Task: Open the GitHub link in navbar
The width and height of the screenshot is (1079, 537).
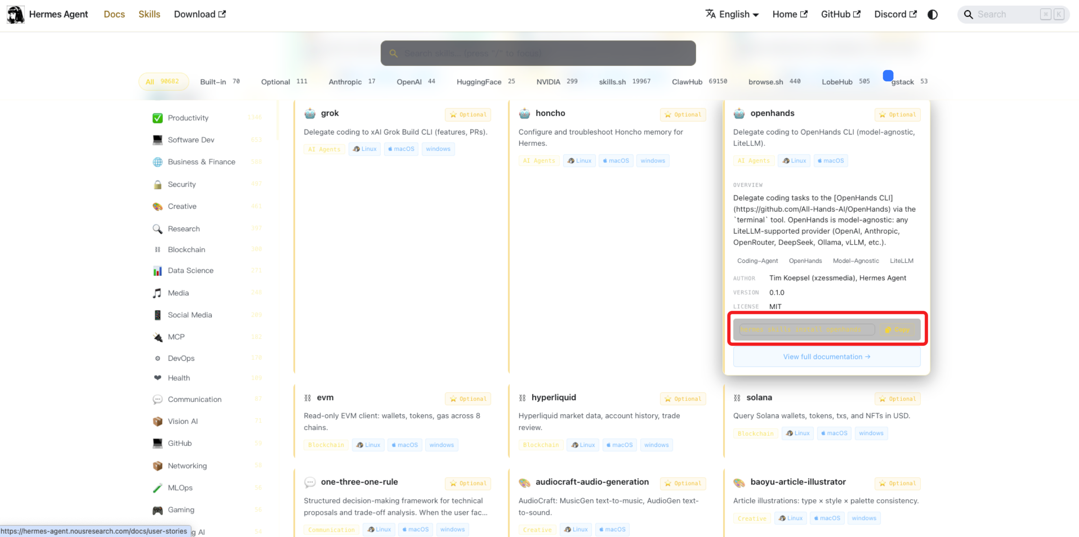Action: click(840, 14)
